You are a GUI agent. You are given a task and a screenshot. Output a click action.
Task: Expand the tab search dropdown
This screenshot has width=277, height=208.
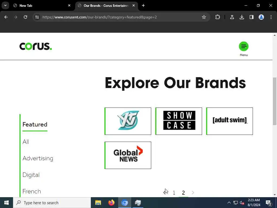pyautogui.click(x=5, y=5)
